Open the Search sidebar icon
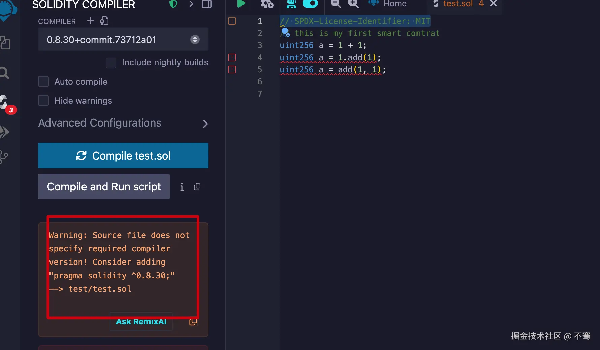This screenshot has width=600, height=350. [x=4, y=73]
